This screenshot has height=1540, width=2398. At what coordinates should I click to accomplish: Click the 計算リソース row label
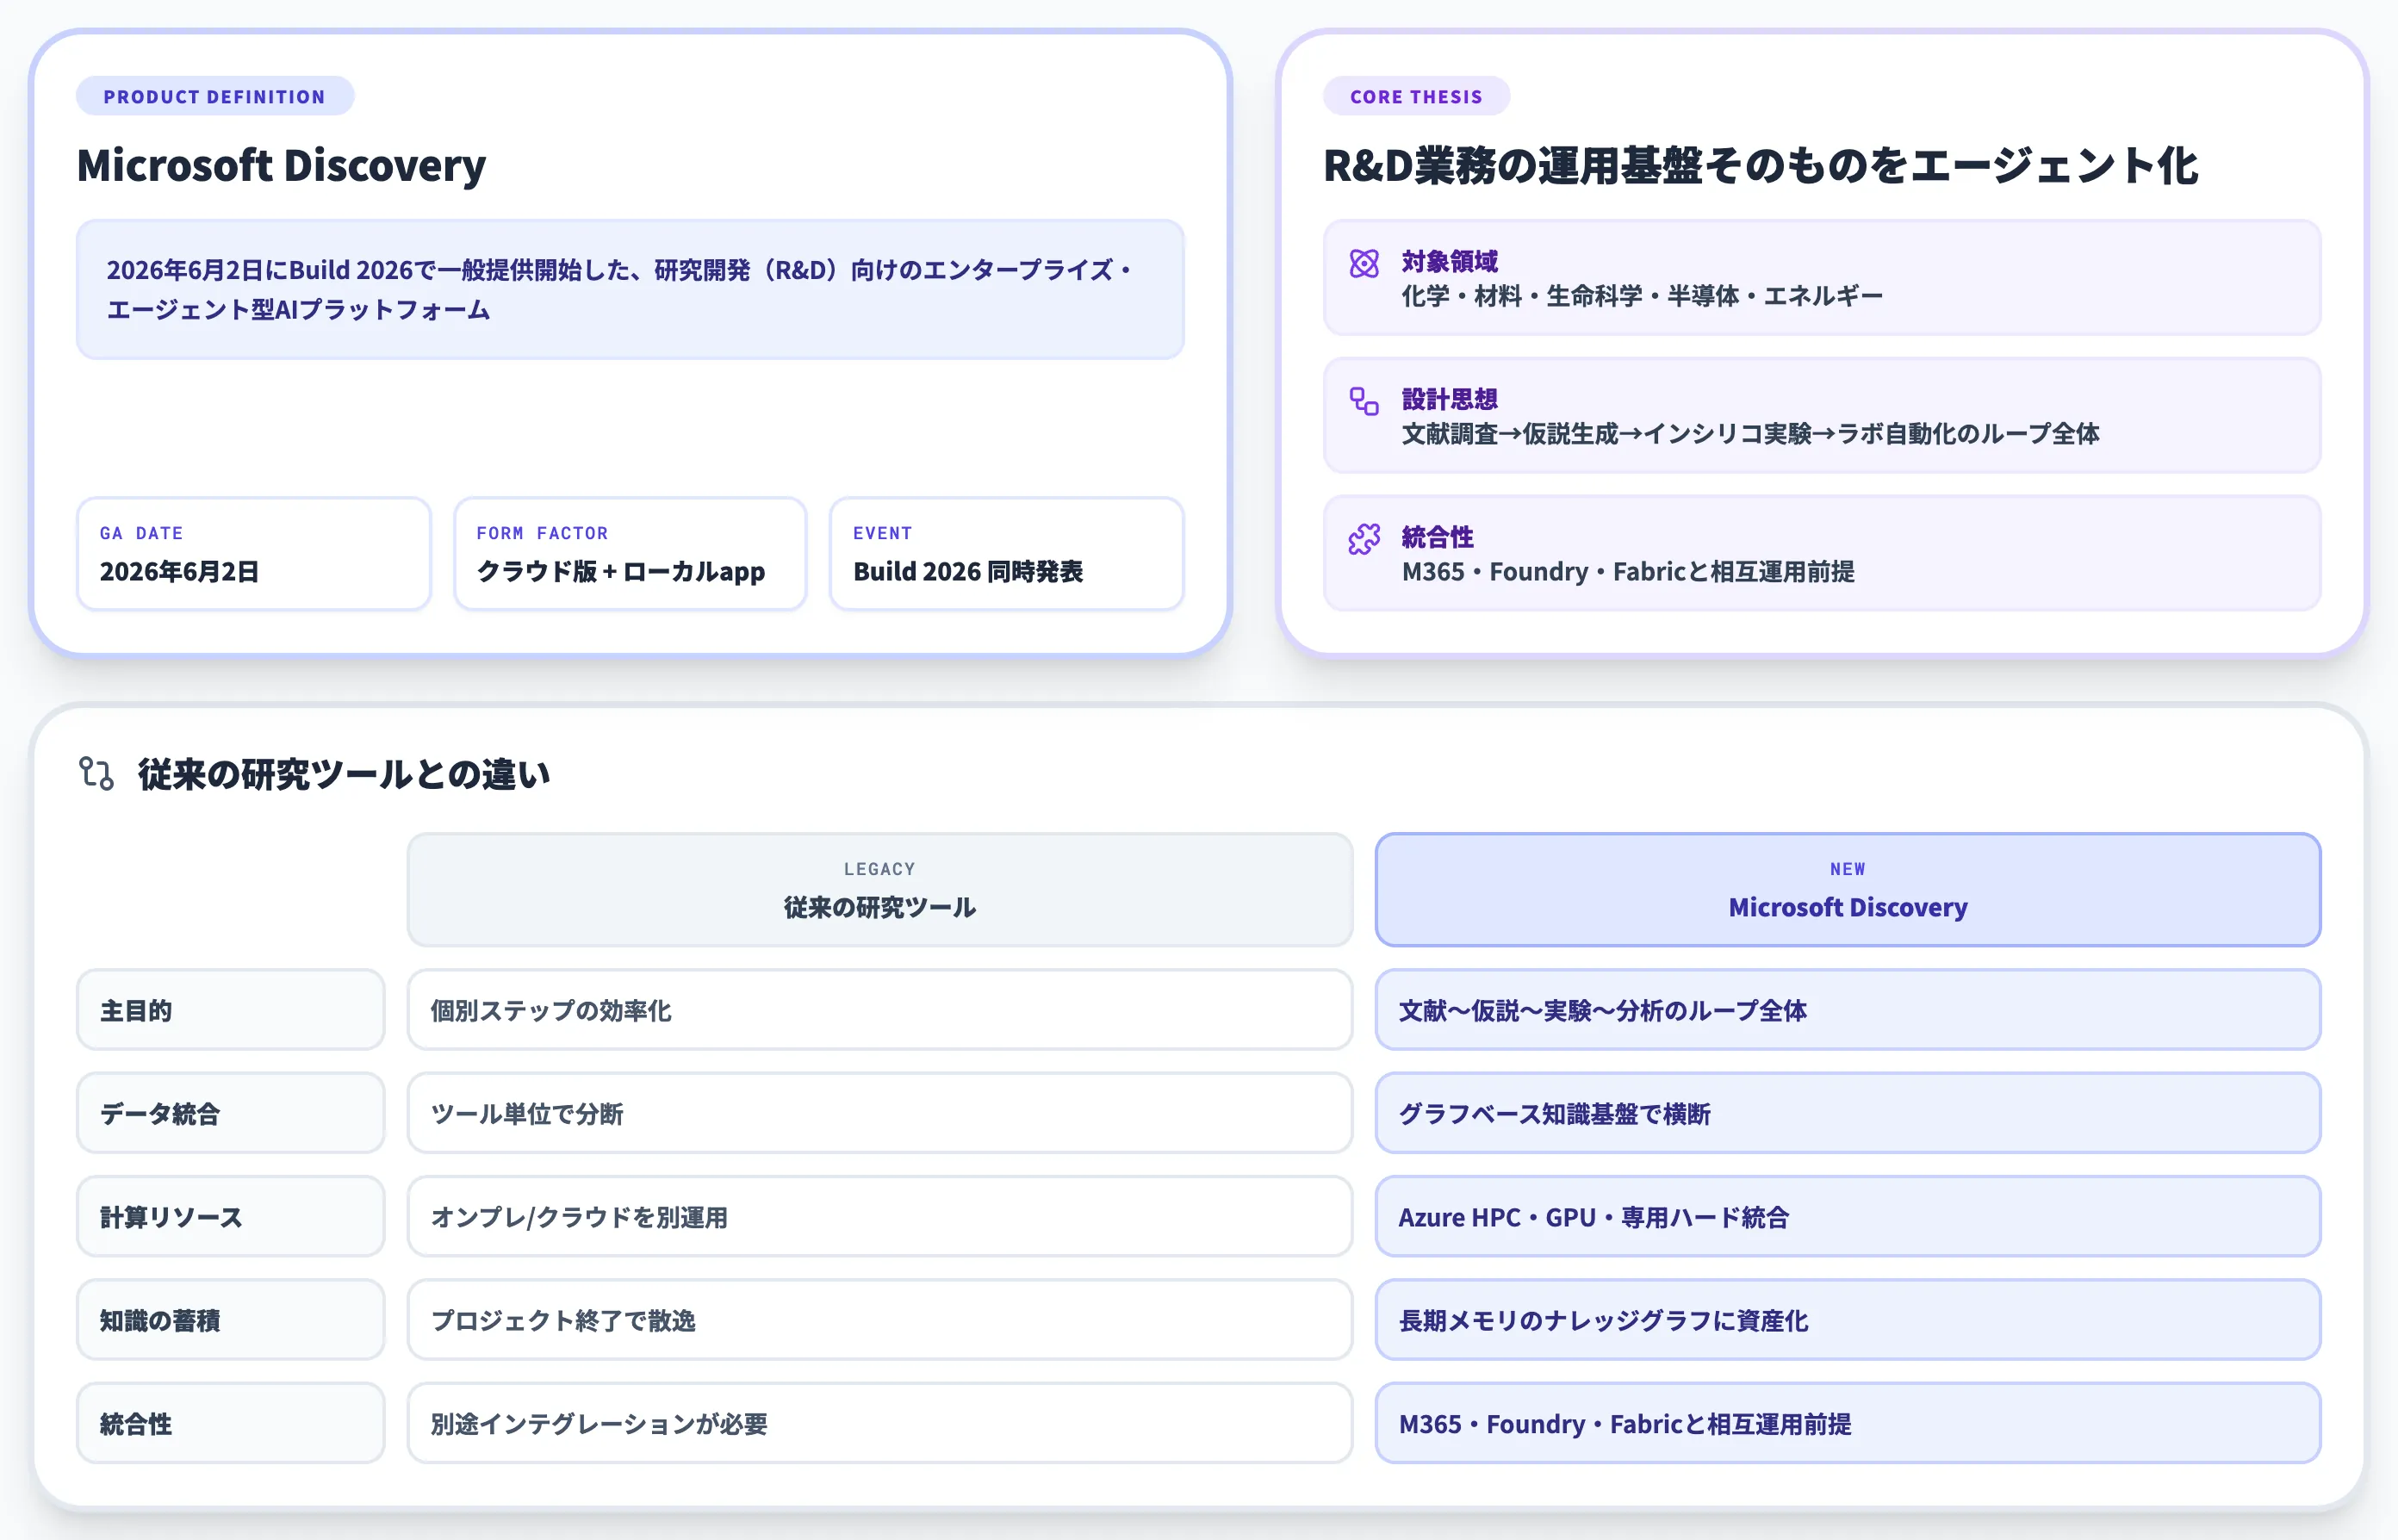tap(231, 1217)
